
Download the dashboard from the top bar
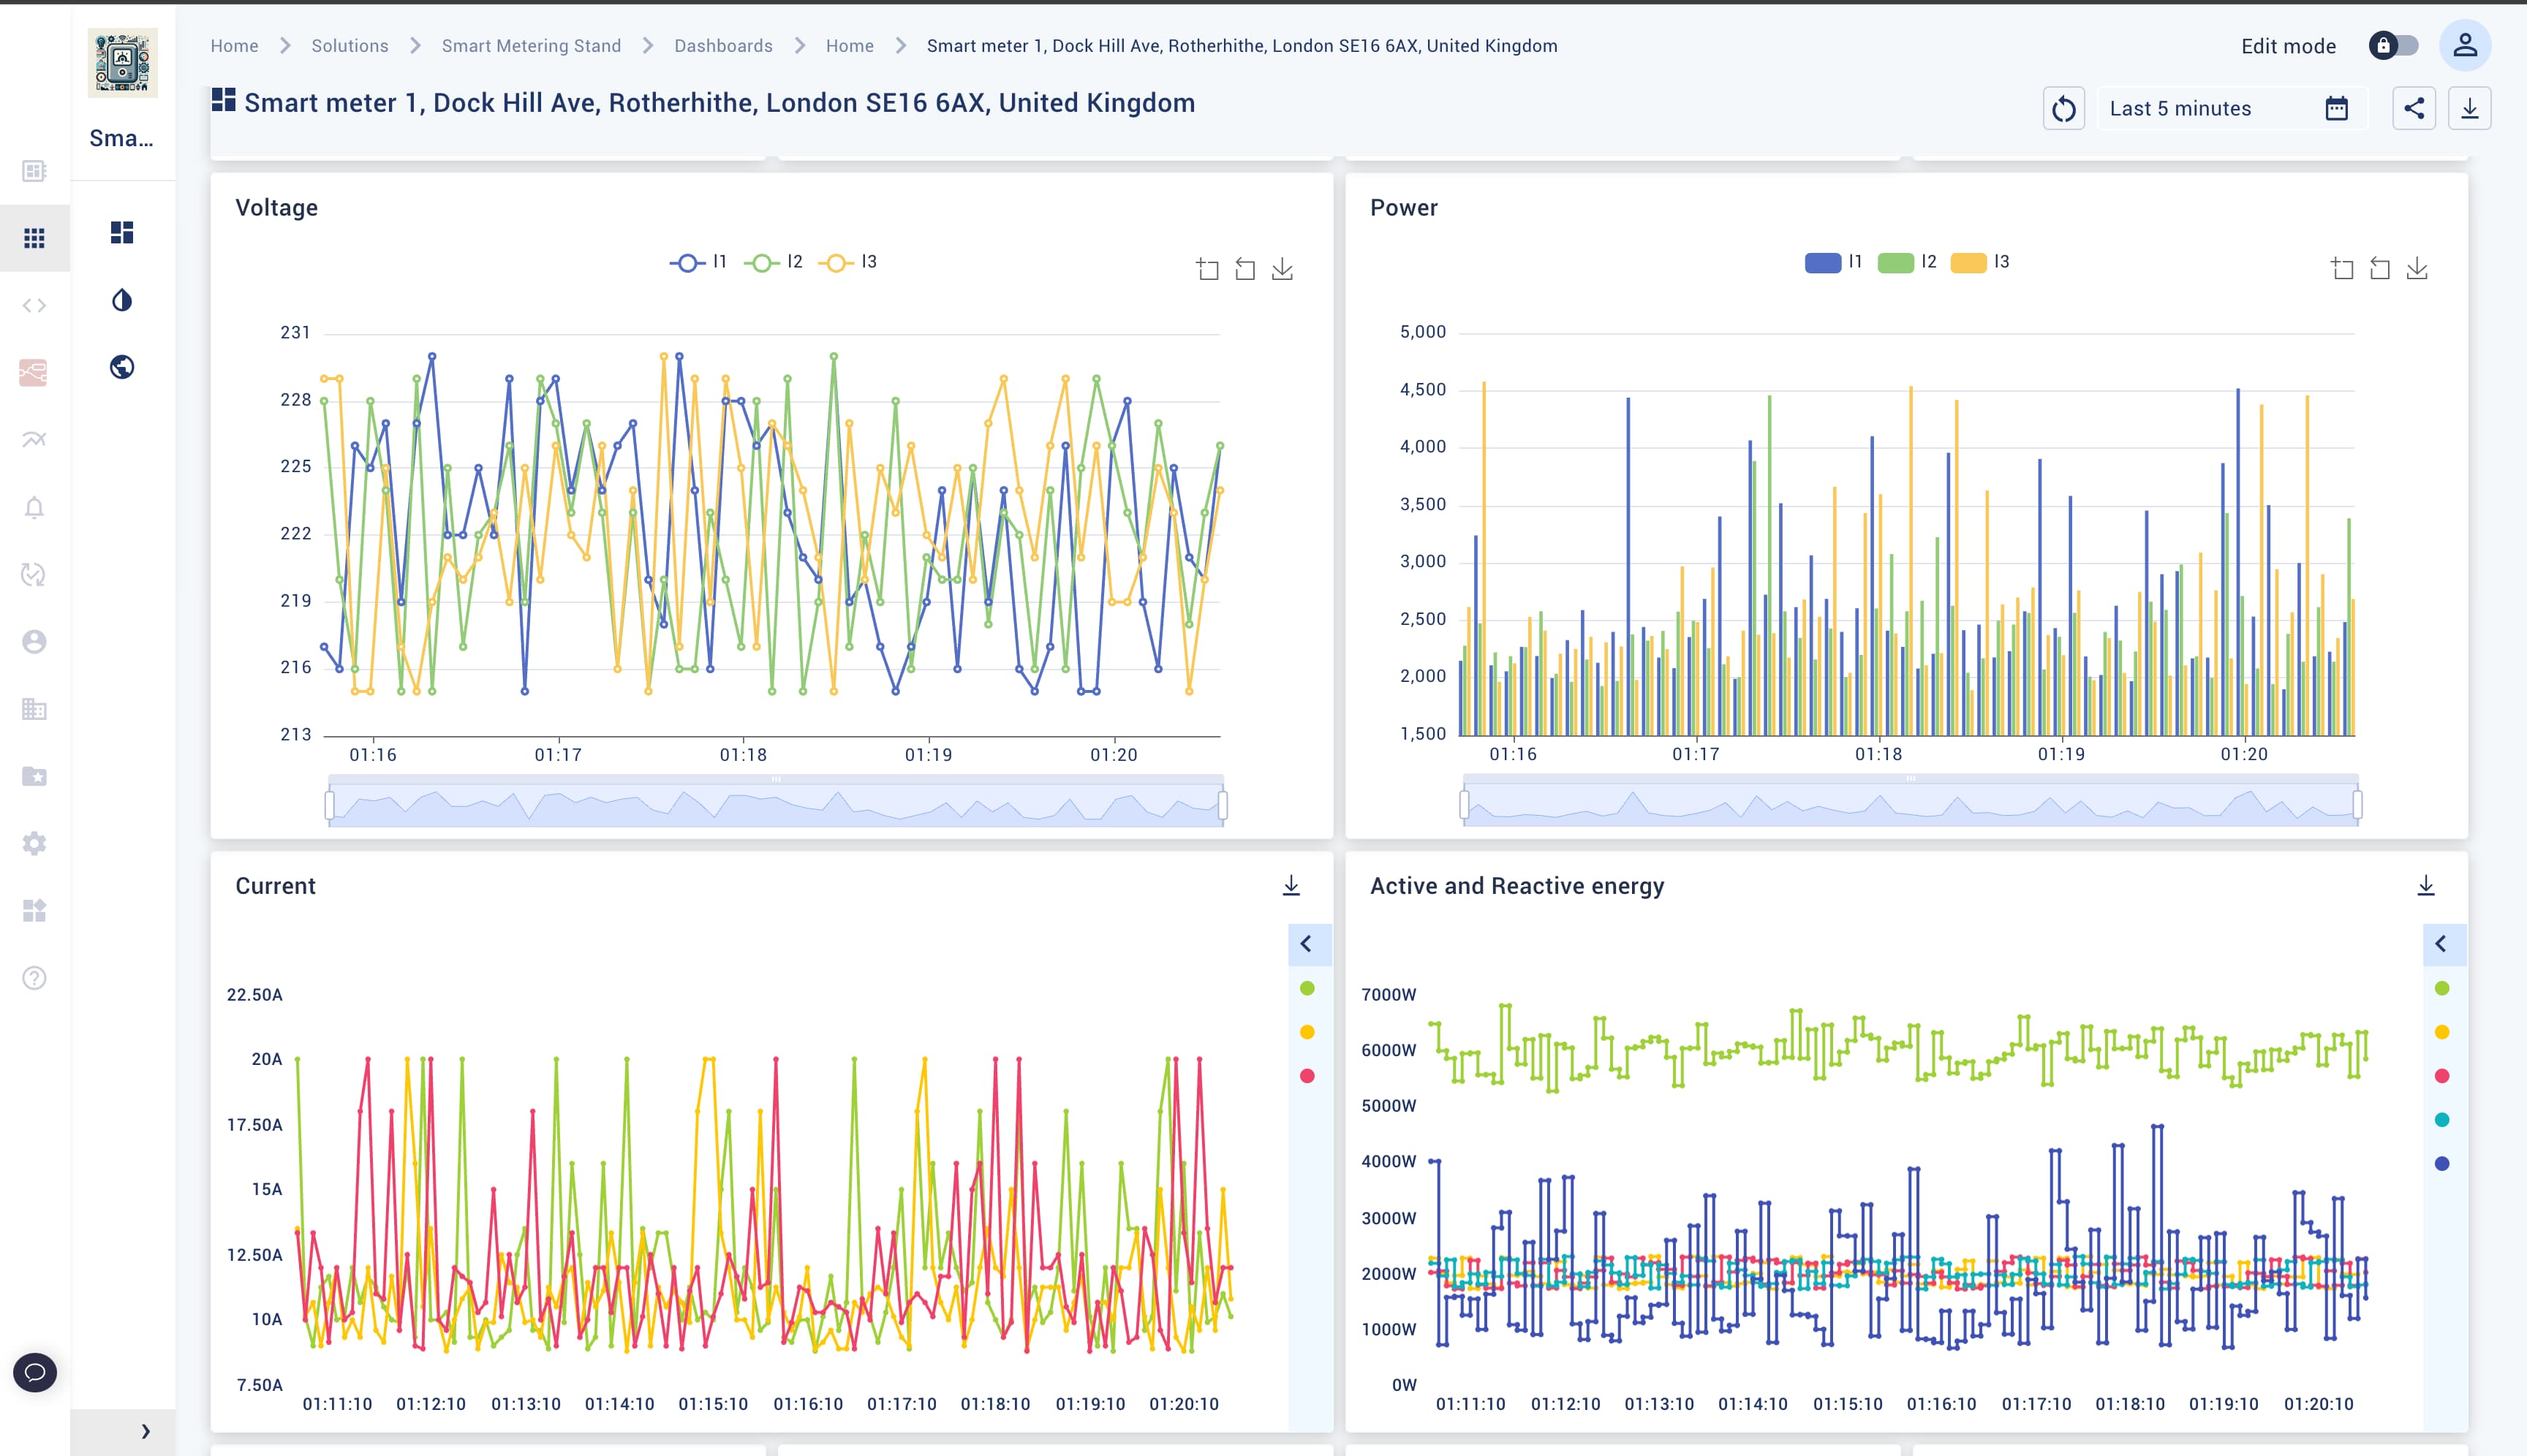tap(2470, 108)
